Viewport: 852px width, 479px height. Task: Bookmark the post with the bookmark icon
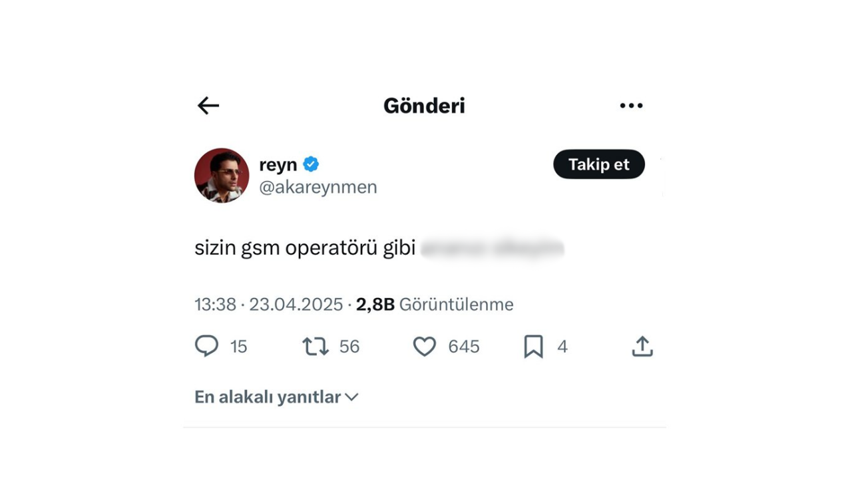(533, 347)
